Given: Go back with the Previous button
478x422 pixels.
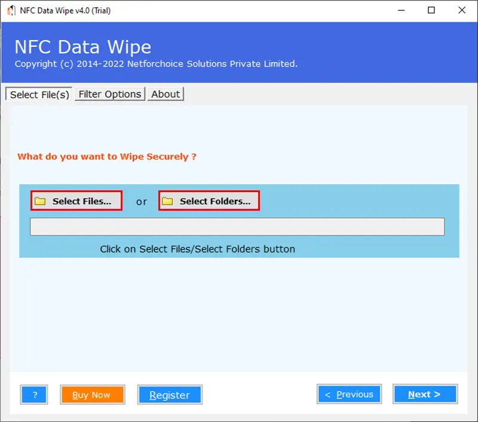Looking at the screenshot, I should point(350,394).
